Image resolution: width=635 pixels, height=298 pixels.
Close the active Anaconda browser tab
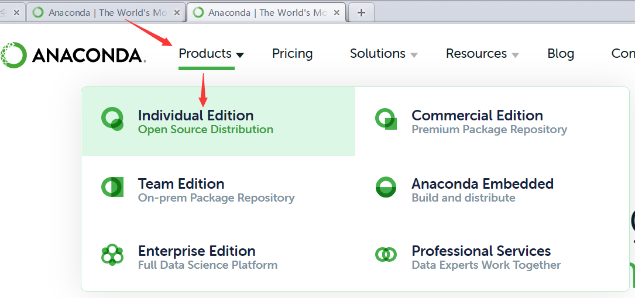click(x=337, y=12)
